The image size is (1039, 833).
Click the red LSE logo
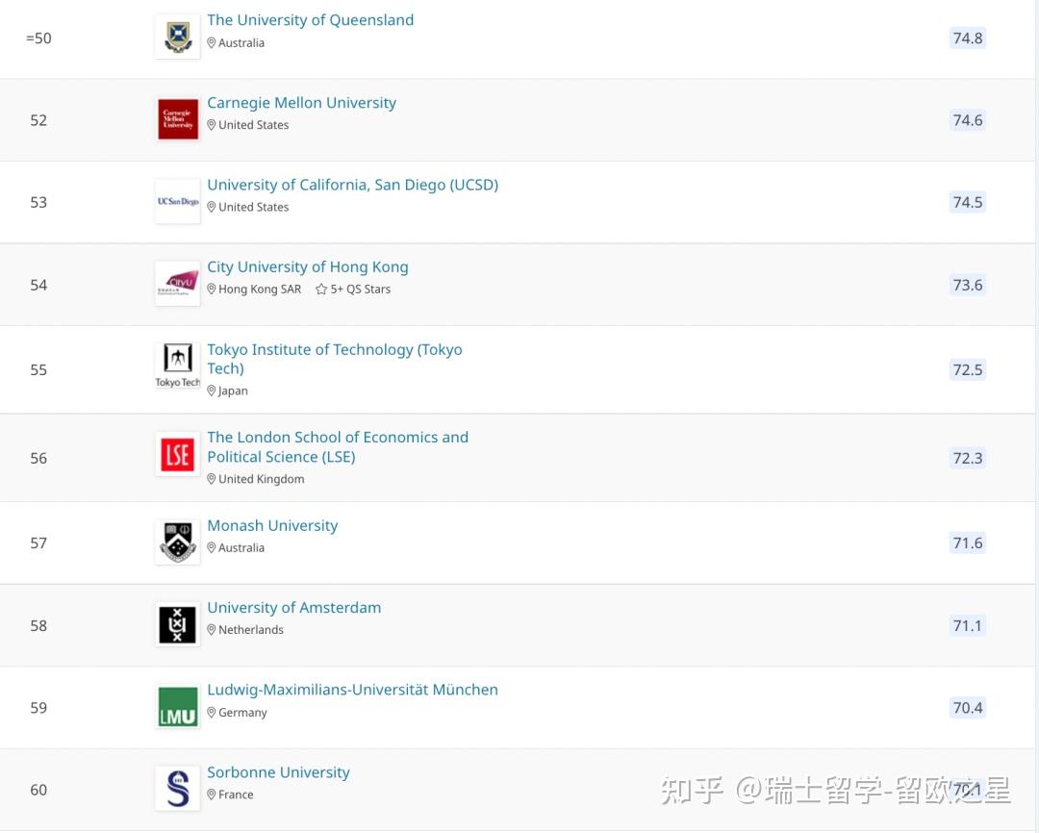178,455
